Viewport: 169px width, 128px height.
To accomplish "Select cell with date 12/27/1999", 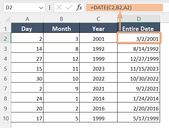I will point(139,58).
